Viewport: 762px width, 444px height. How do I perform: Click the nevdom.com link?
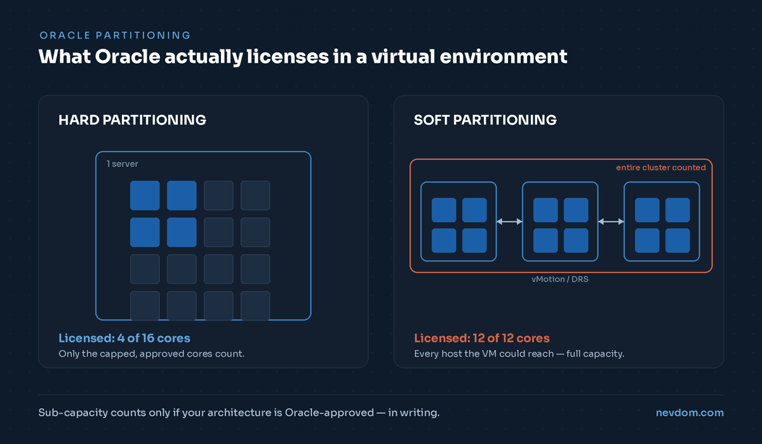point(690,412)
